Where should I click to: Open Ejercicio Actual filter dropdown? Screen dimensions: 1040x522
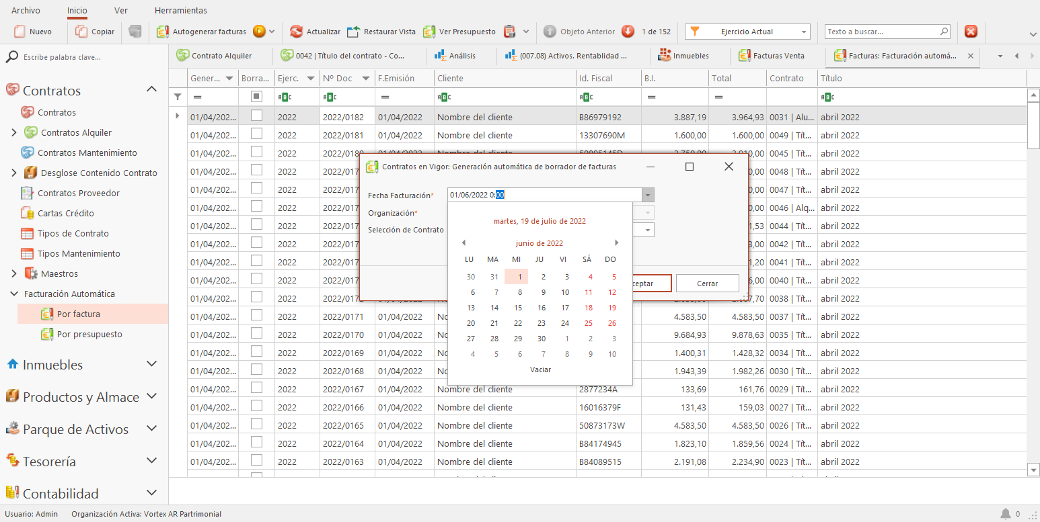click(804, 32)
